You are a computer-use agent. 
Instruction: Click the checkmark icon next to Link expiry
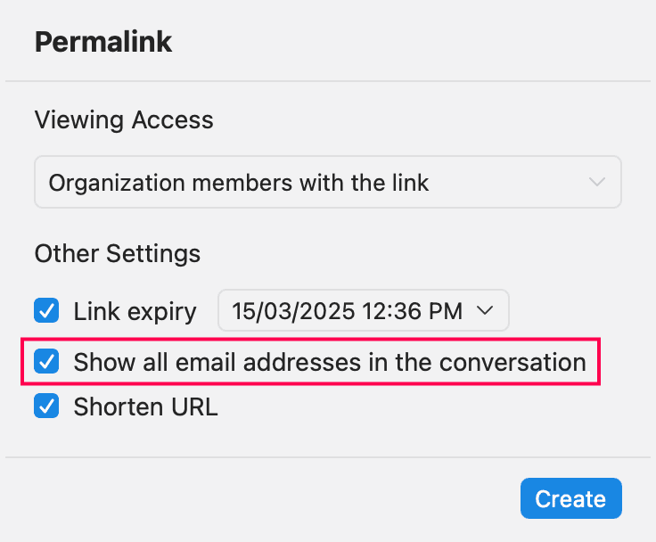point(46,311)
